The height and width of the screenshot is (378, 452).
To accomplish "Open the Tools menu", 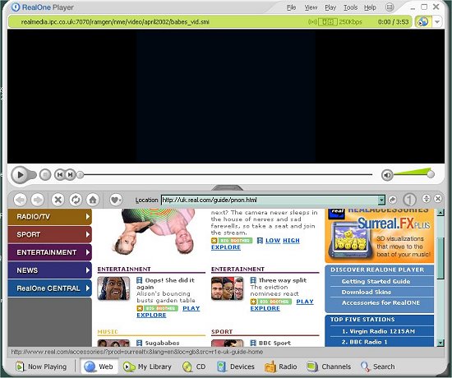I will point(350,7).
